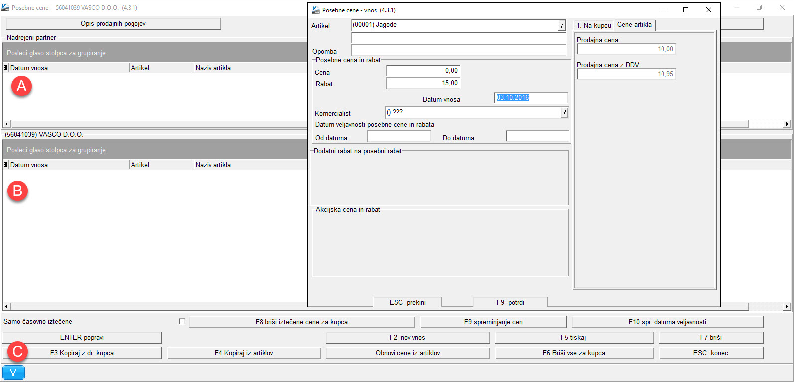Click the Vasco icon in main window title bar
This screenshot has height=382, width=794.
coord(5,8)
